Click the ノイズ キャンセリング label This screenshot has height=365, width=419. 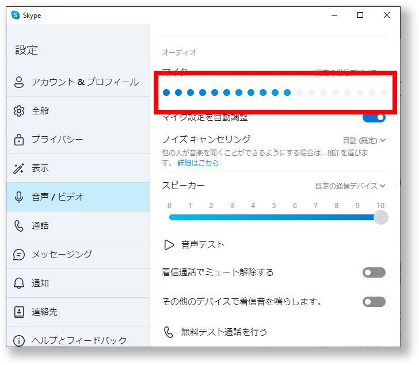(x=206, y=139)
